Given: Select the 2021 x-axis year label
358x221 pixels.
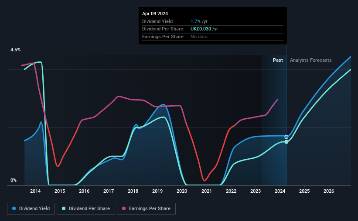Looking at the screenshot, I should pyautogui.click(x=206, y=191).
